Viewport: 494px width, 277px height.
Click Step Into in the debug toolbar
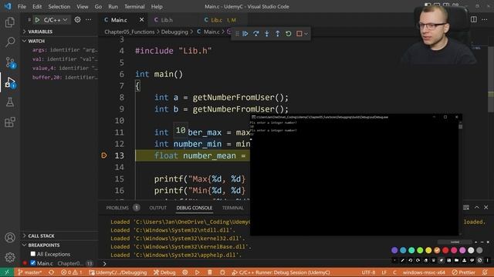tap(267, 34)
